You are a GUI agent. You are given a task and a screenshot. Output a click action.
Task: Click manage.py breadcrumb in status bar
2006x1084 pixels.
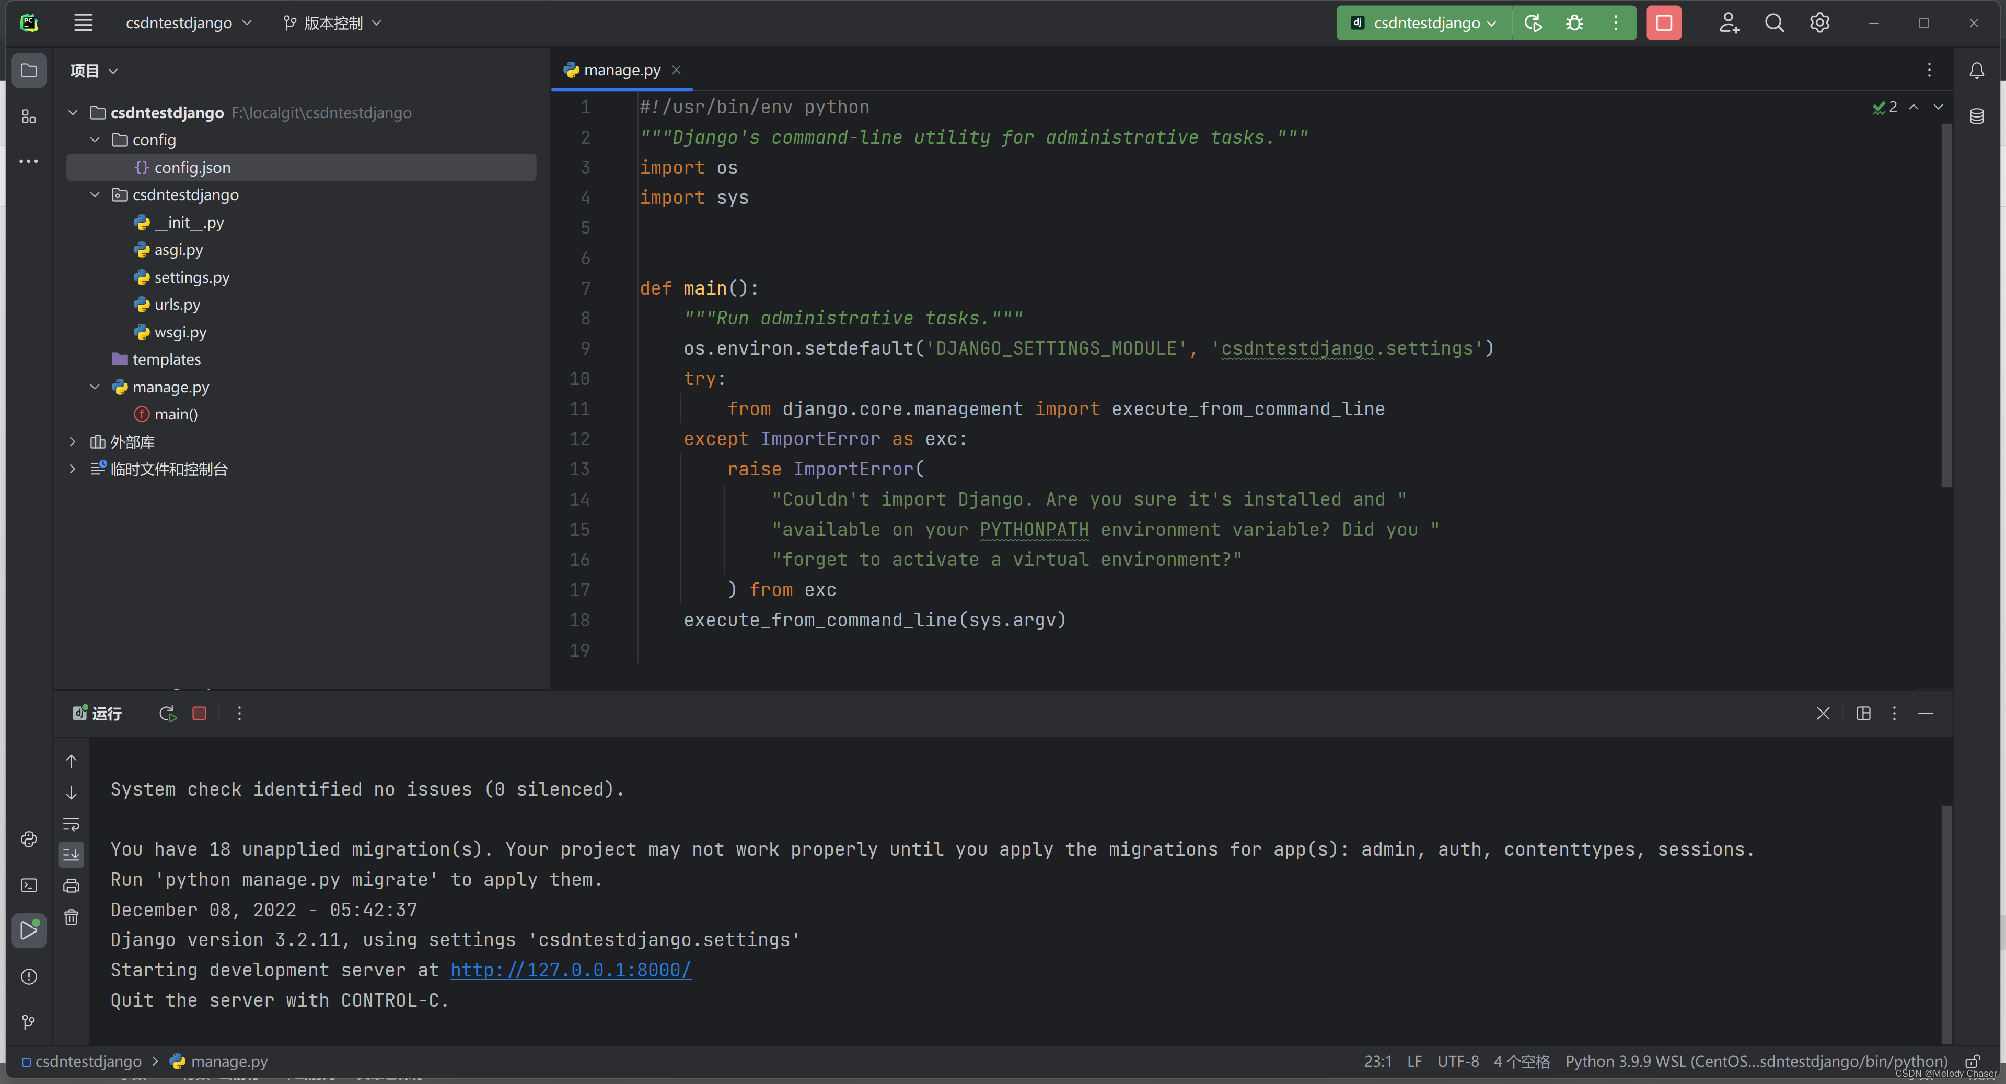[x=219, y=1062]
